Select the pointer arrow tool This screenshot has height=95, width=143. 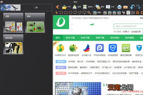(57, 13)
